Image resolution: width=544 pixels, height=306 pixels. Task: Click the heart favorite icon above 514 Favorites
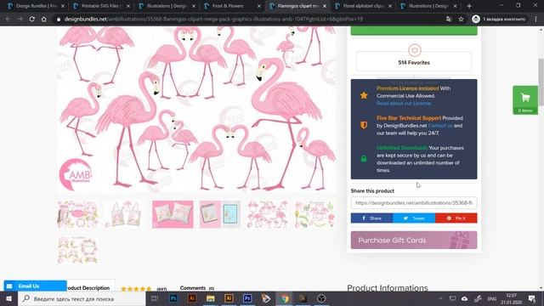[x=414, y=50]
